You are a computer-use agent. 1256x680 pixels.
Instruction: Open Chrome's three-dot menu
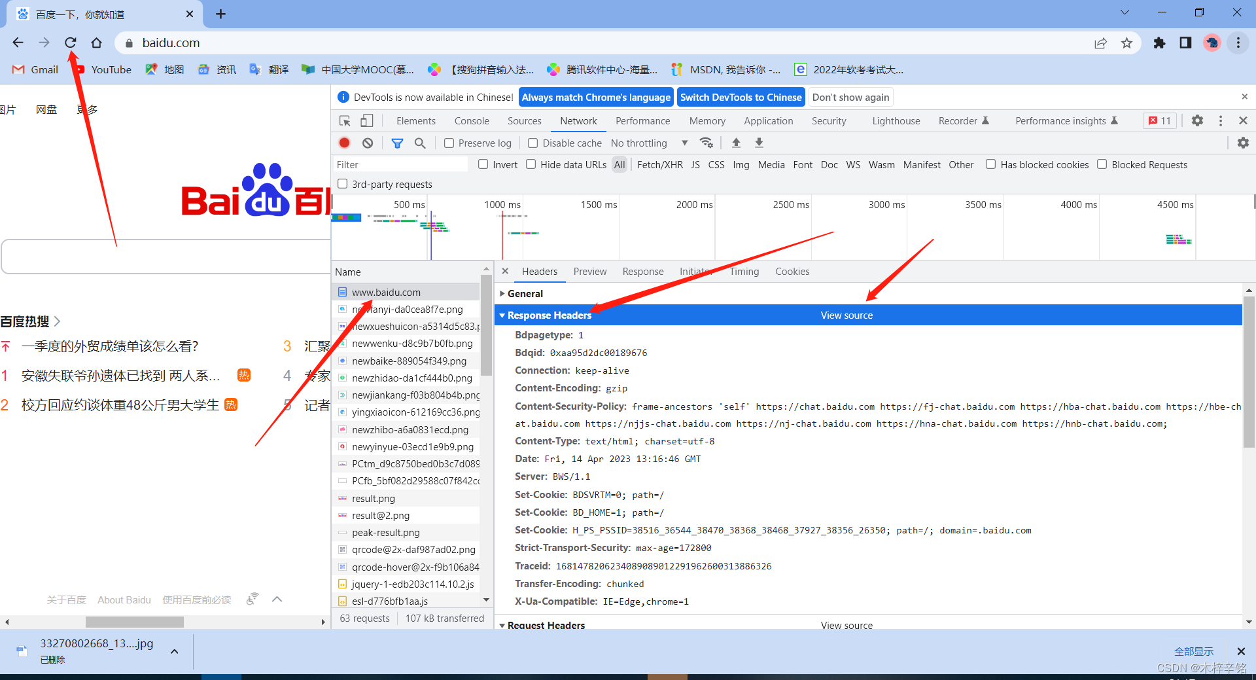(1238, 43)
